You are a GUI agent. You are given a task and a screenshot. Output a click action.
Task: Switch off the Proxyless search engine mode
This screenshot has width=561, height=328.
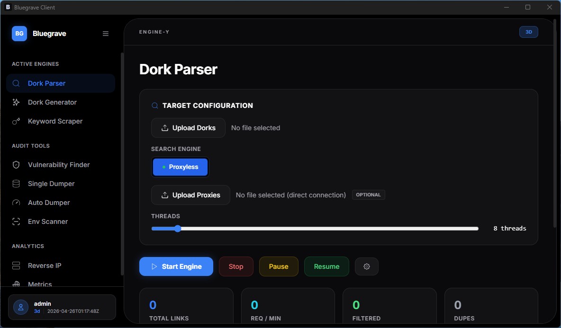tap(180, 167)
